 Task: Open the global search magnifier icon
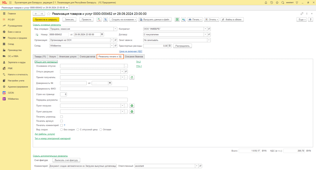283,2
